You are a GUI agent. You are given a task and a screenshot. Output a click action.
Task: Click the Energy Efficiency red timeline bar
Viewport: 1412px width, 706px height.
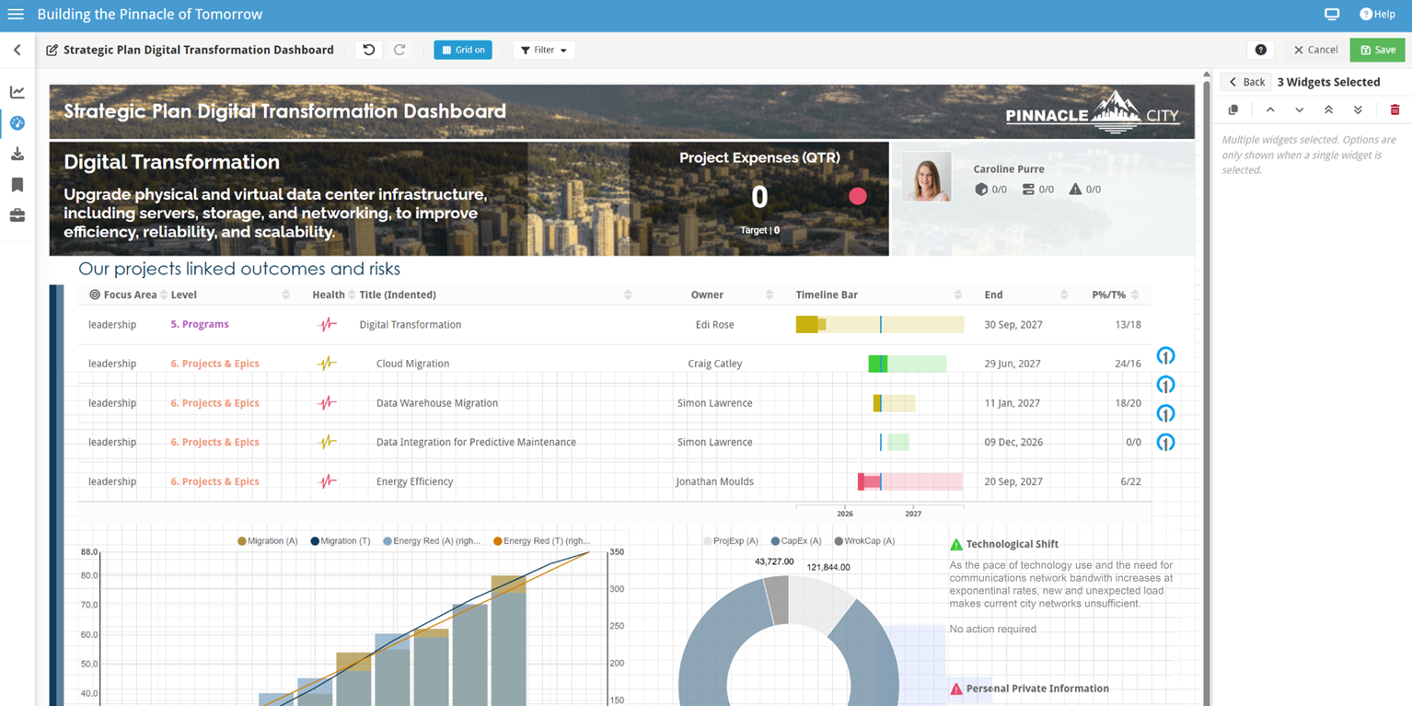tap(910, 481)
